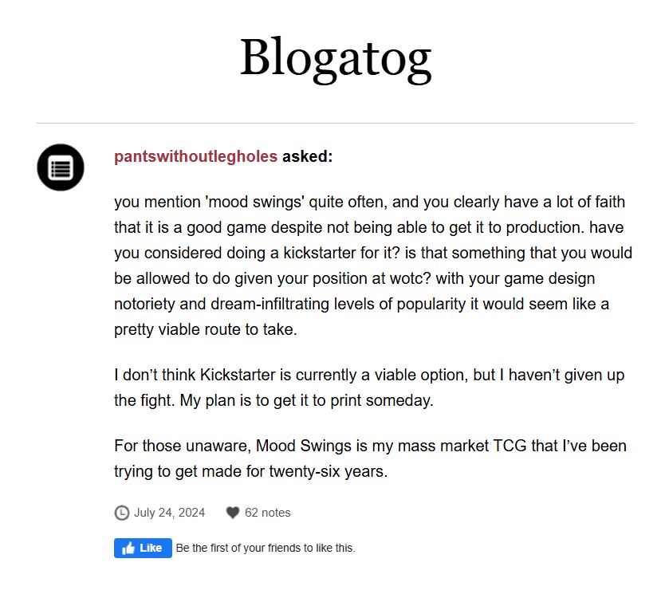This screenshot has height=594, width=665.
Task: Click the heart icon next to notes
Action: (233, 513)
